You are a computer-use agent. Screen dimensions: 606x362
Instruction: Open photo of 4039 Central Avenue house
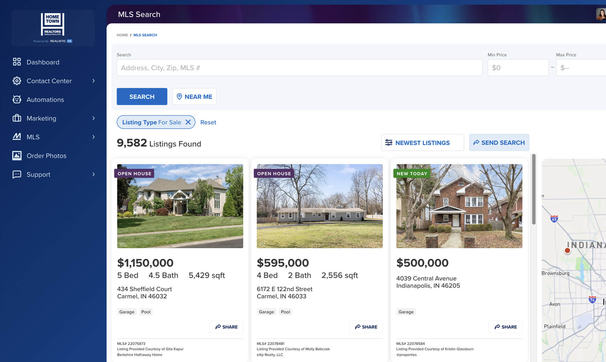(x=459, y=206)
